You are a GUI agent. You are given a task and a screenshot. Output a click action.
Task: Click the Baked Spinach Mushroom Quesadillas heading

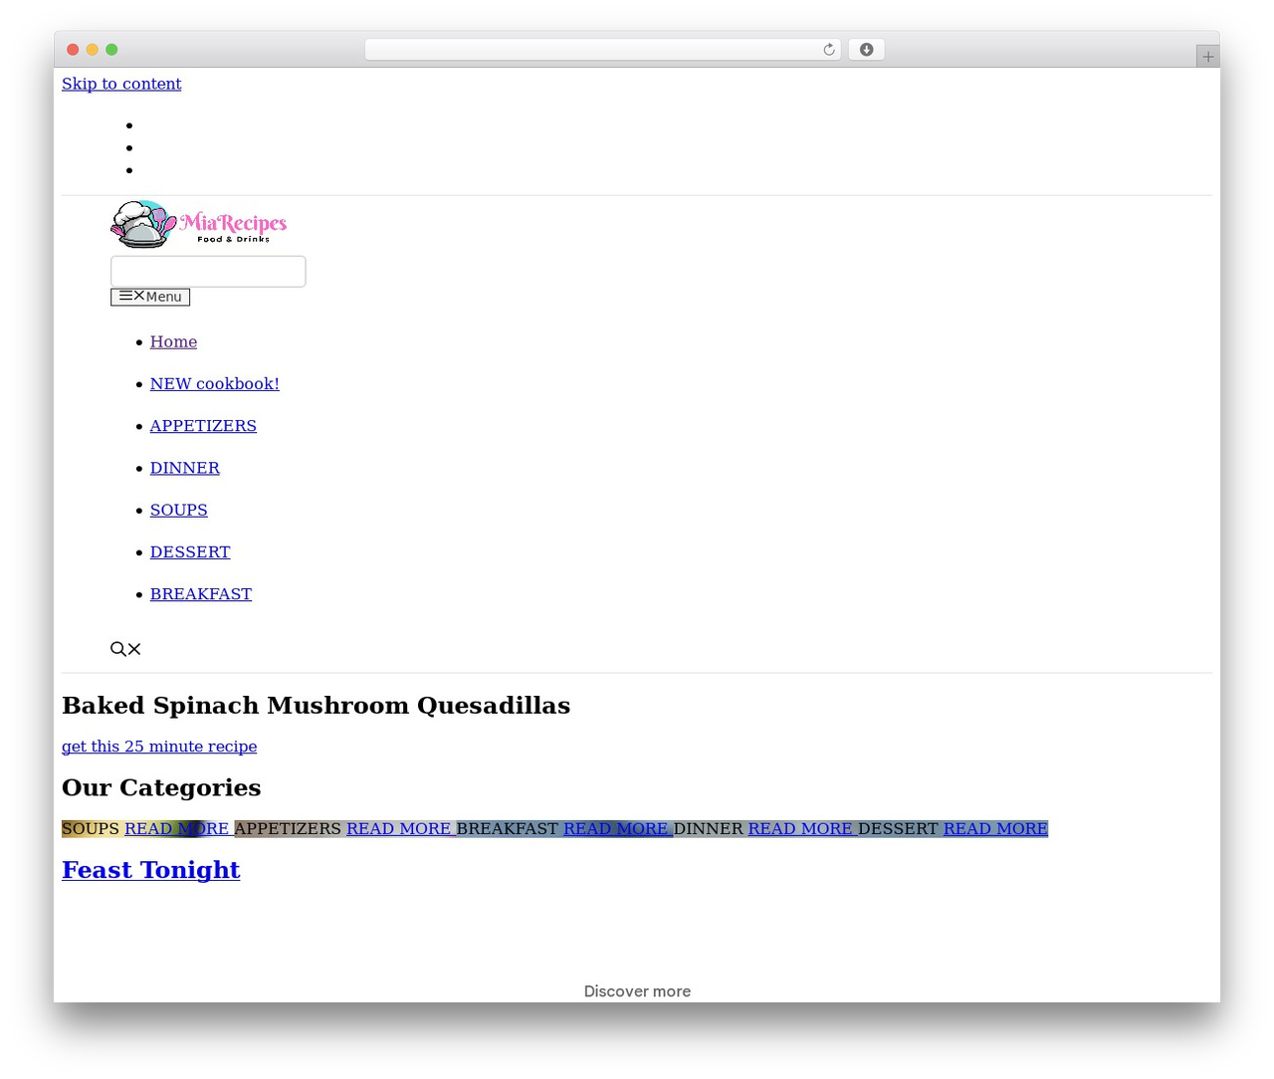coord(317,706)
